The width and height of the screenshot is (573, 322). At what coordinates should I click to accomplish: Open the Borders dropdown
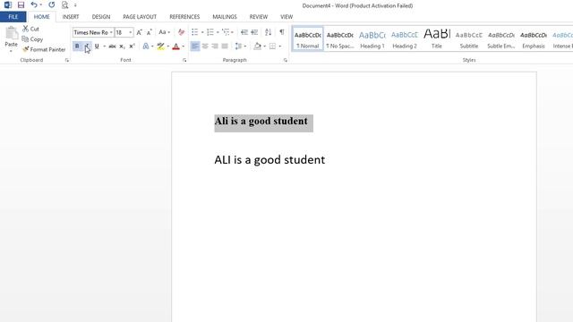coord(279,47)
